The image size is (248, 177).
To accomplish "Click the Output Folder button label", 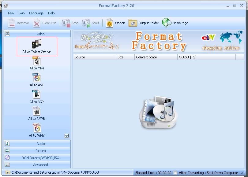I will coord(149,23).
